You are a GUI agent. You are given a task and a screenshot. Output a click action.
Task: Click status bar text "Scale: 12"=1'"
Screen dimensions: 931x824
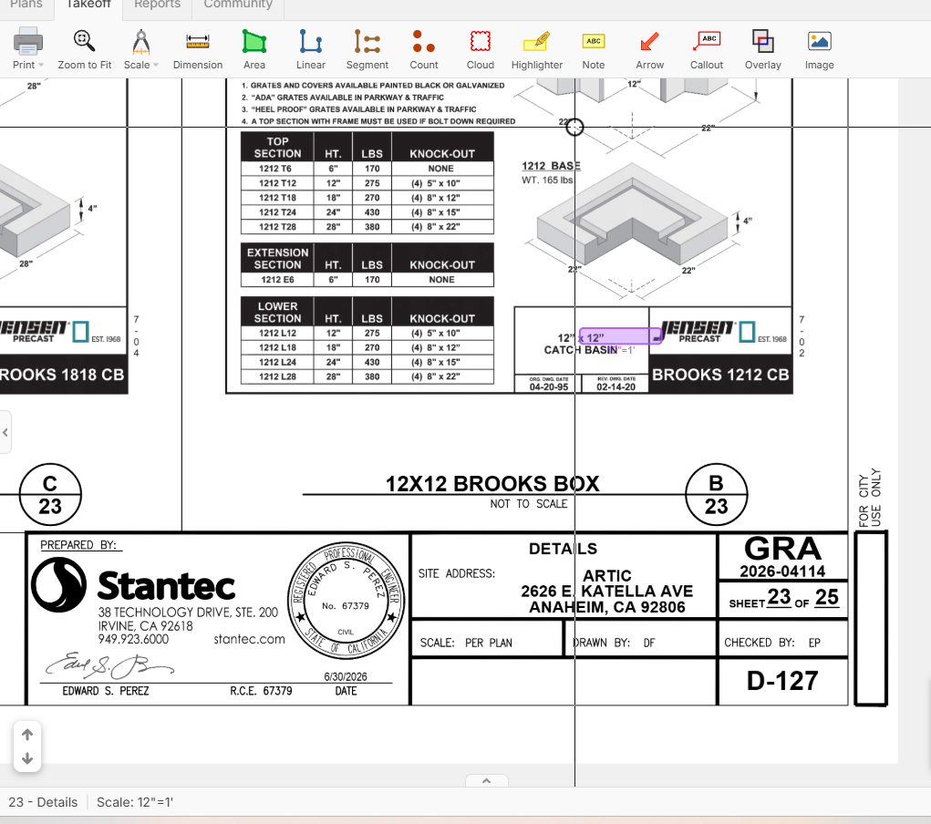[135, 803]
